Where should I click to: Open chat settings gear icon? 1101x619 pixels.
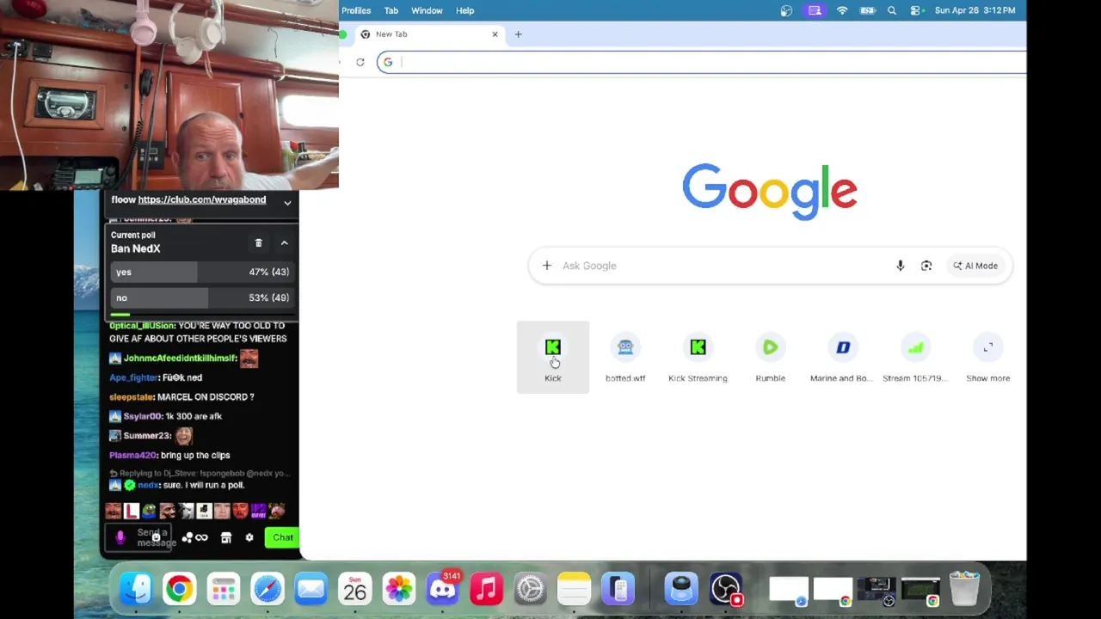coord(249,537)
